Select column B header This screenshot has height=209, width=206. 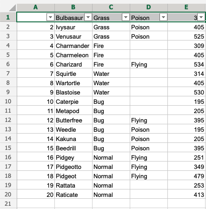(x=73, y=7)
